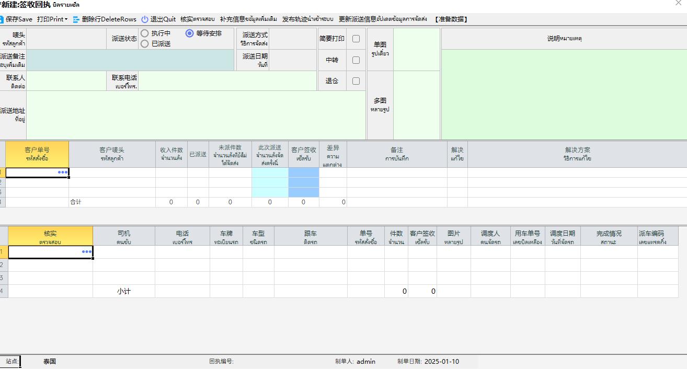
Task: Select the 等待安排 radio button
Action: 190,33
